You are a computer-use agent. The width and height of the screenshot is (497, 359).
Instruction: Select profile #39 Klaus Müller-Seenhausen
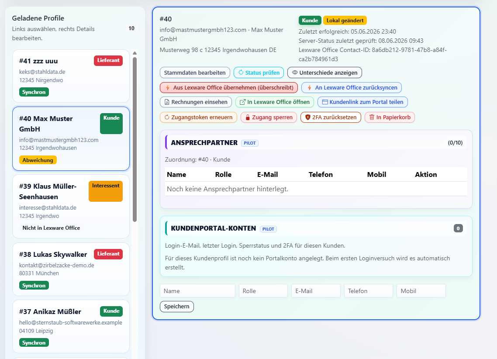71,206
